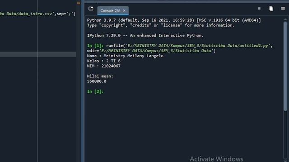289x162 pixels.
Task: Close the Console 2/A tab
Action: (124, 11)
